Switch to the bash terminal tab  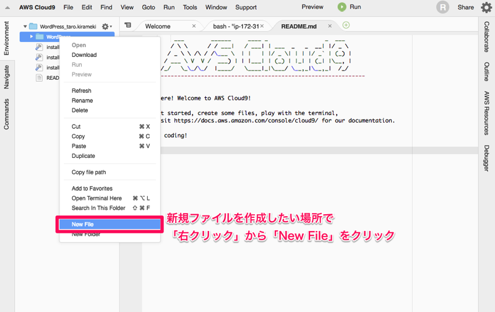coord(236,27)
